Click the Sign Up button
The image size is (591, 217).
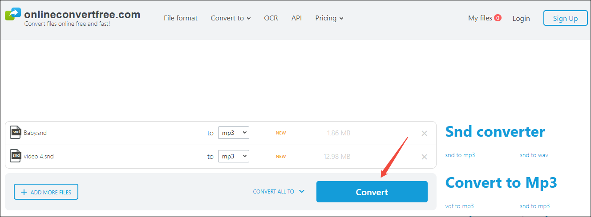click(x=565, y=18)
